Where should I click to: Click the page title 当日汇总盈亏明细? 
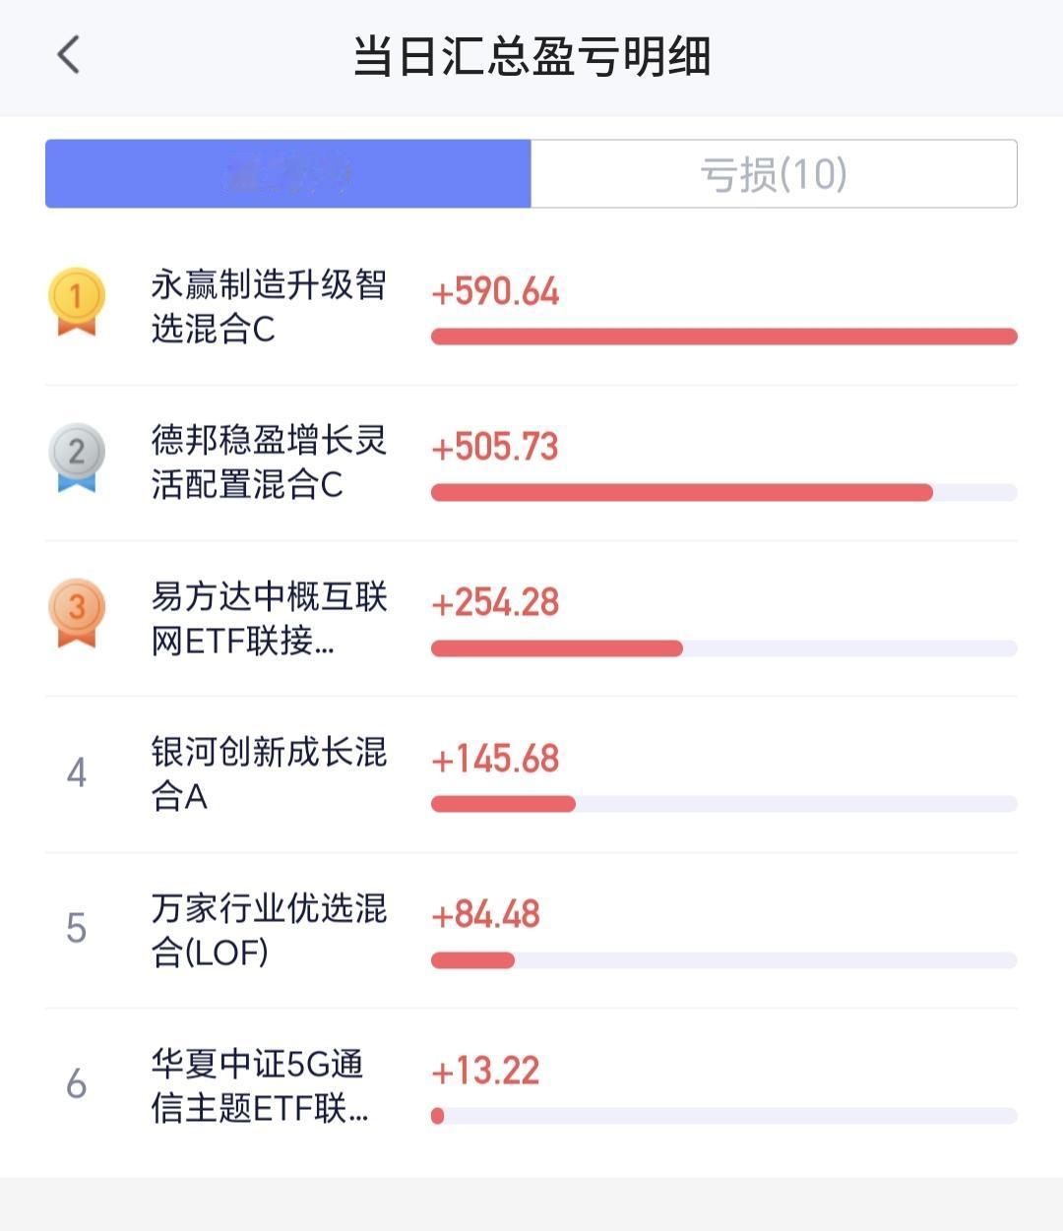(x=531, y=56)
